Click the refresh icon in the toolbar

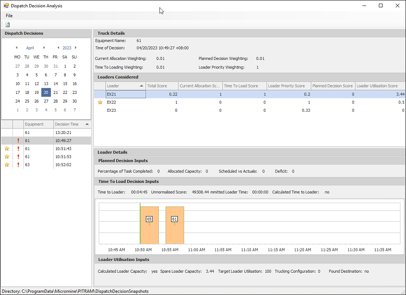[8, 25]
